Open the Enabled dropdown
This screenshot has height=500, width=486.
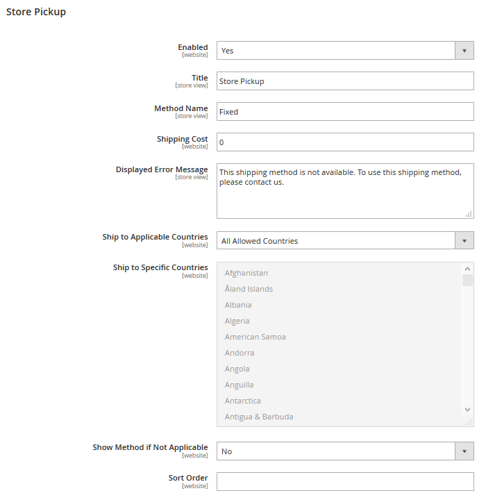pos(345,51)
